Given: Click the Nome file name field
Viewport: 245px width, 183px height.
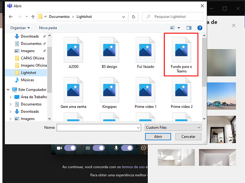Looking at the screenshot, I should point(97,128).
